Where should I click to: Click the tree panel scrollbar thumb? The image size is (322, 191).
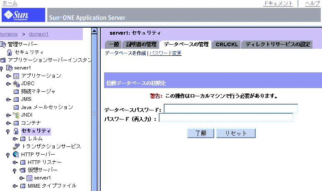coord(94,114)
